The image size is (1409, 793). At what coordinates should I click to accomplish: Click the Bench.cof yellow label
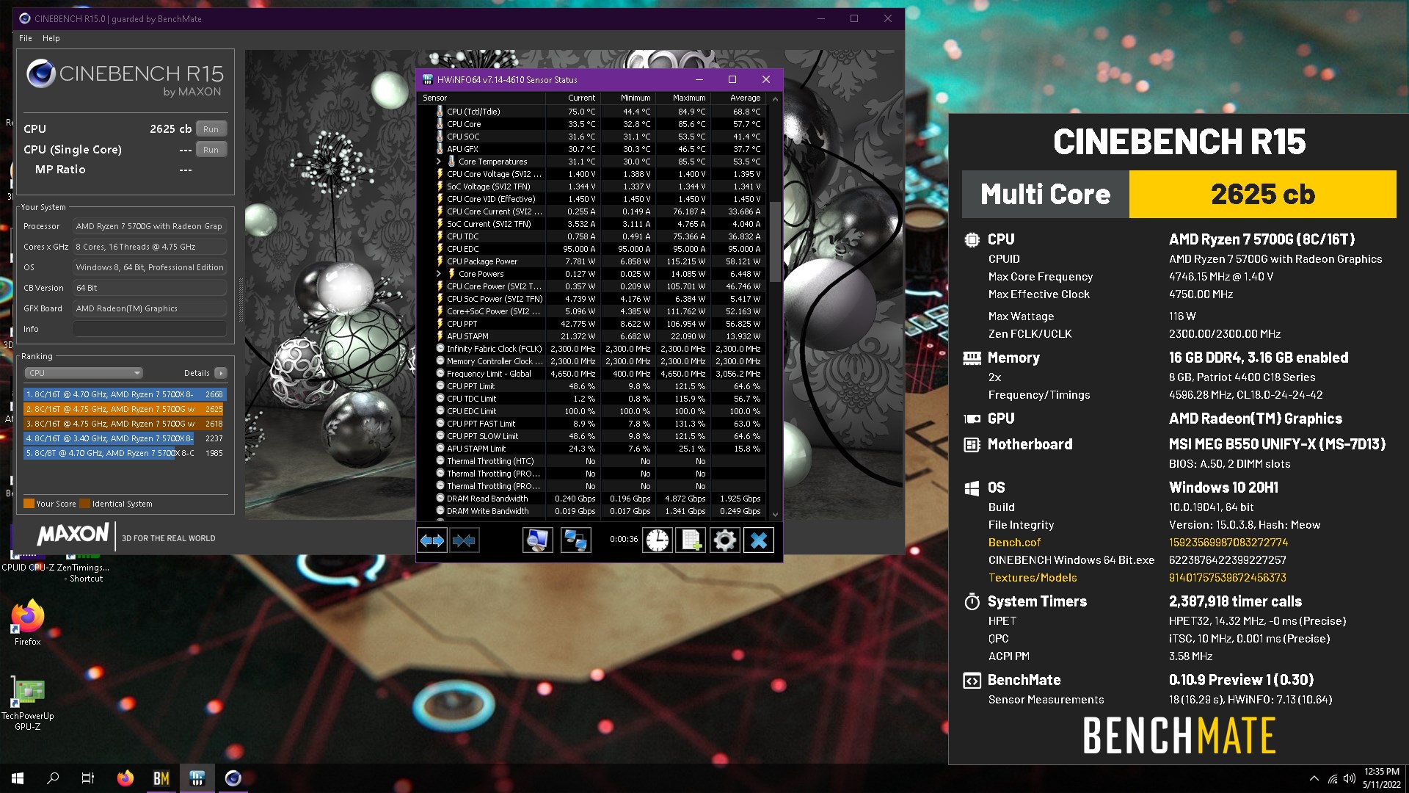[x=1014, y=543]
